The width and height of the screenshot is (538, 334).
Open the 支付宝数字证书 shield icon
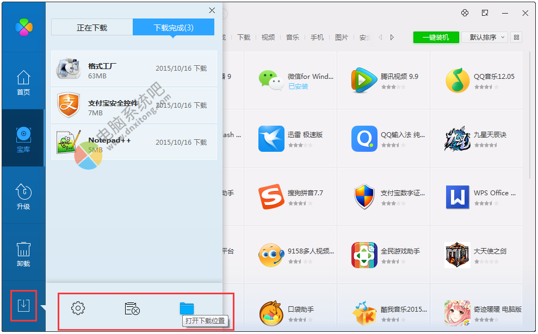pos(364,197)
